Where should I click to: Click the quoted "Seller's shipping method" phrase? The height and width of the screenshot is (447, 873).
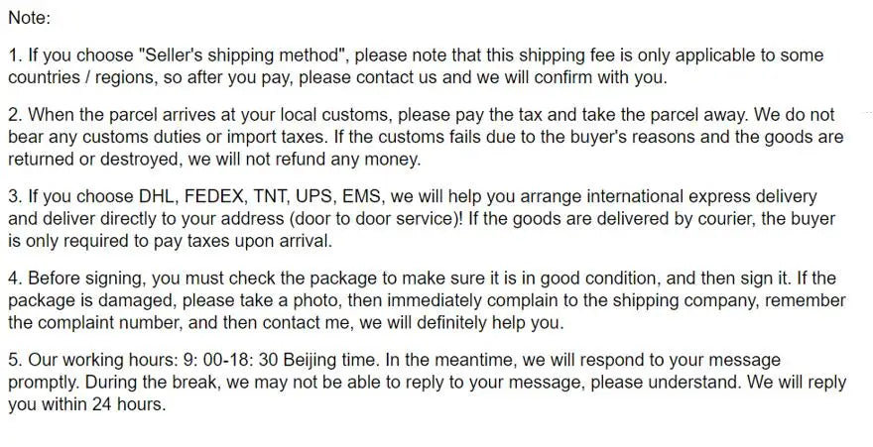(x=242, y=56)
